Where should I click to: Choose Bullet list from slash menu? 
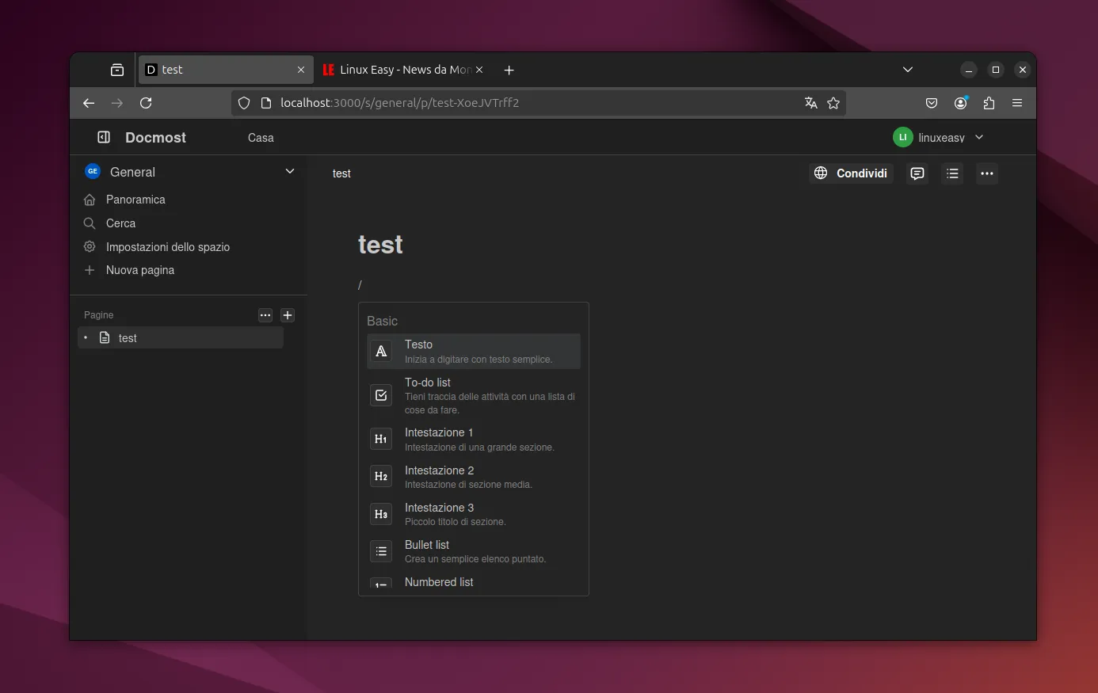473,551
